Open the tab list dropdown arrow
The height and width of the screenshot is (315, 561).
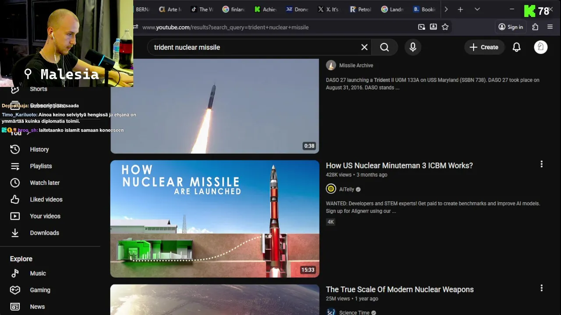coord(477,9)
